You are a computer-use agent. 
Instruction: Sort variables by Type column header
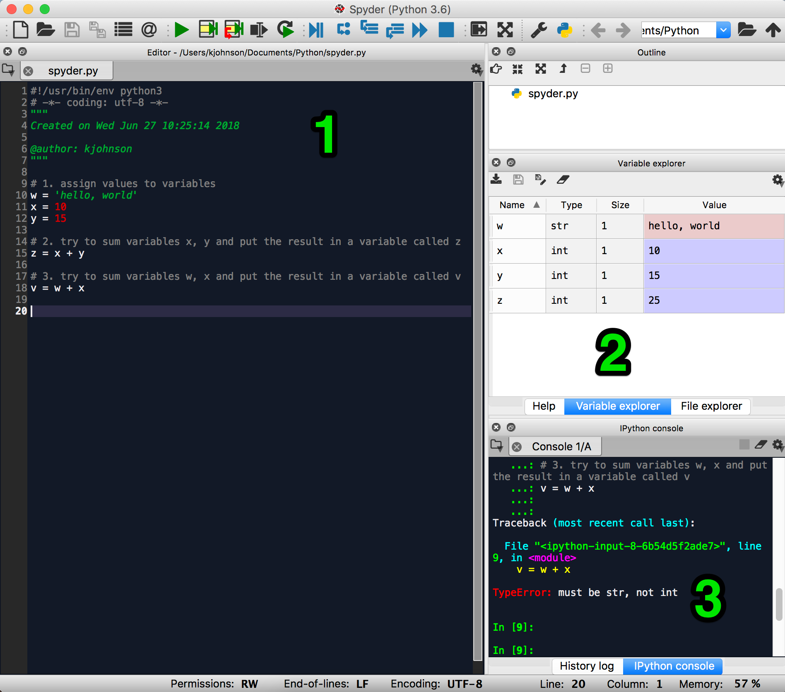pos(571,205)
